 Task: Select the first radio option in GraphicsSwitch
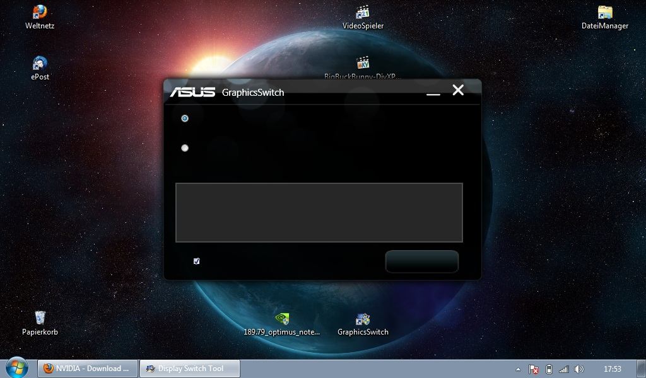(185, 118)
